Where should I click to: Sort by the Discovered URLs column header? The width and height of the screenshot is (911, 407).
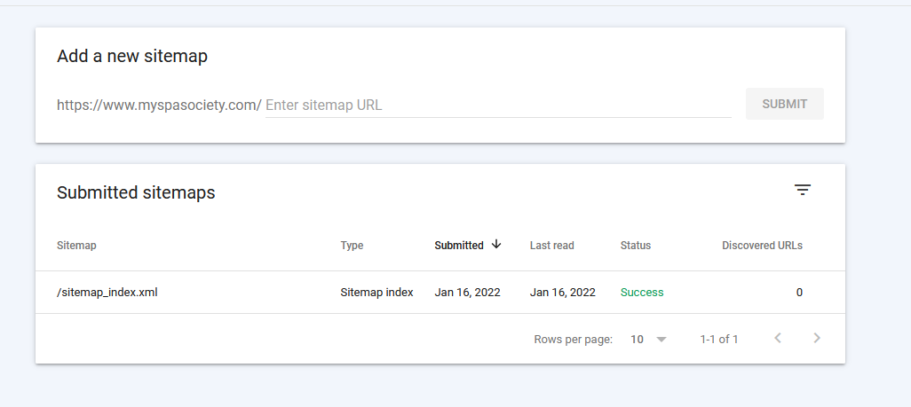[x=762, y=246]
